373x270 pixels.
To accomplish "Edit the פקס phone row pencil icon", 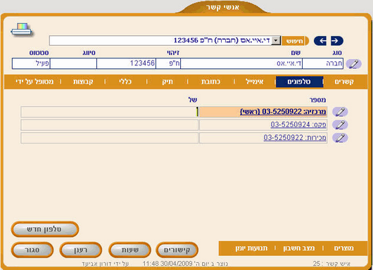I will pyautogui.click(x=340, y=124).
